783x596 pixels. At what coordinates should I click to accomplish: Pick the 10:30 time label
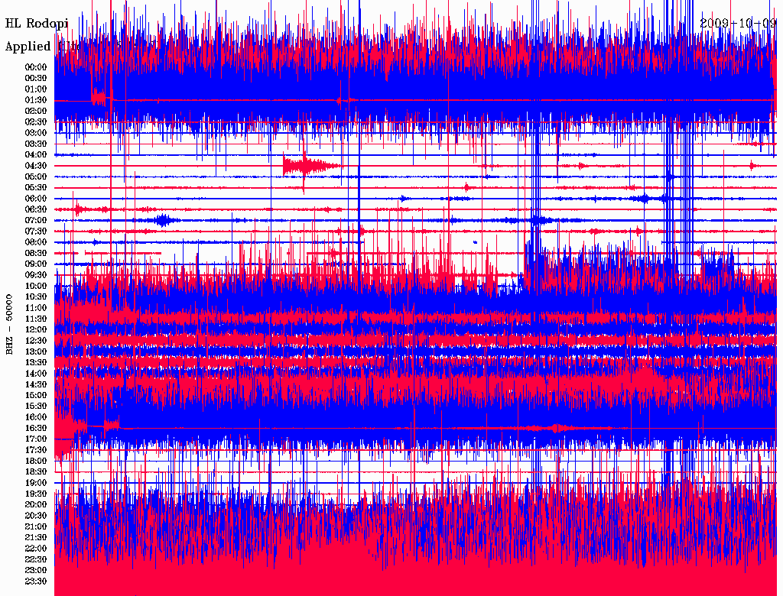click(x=36, y=297)
